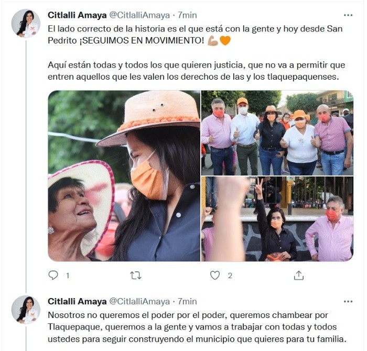Open profile picture on second tweet

point(26,310)
